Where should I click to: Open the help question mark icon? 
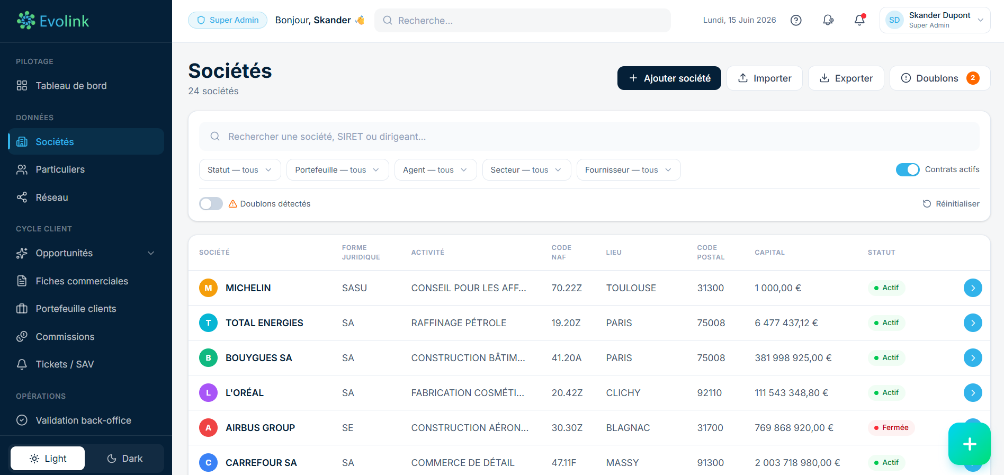pos(796,20)
